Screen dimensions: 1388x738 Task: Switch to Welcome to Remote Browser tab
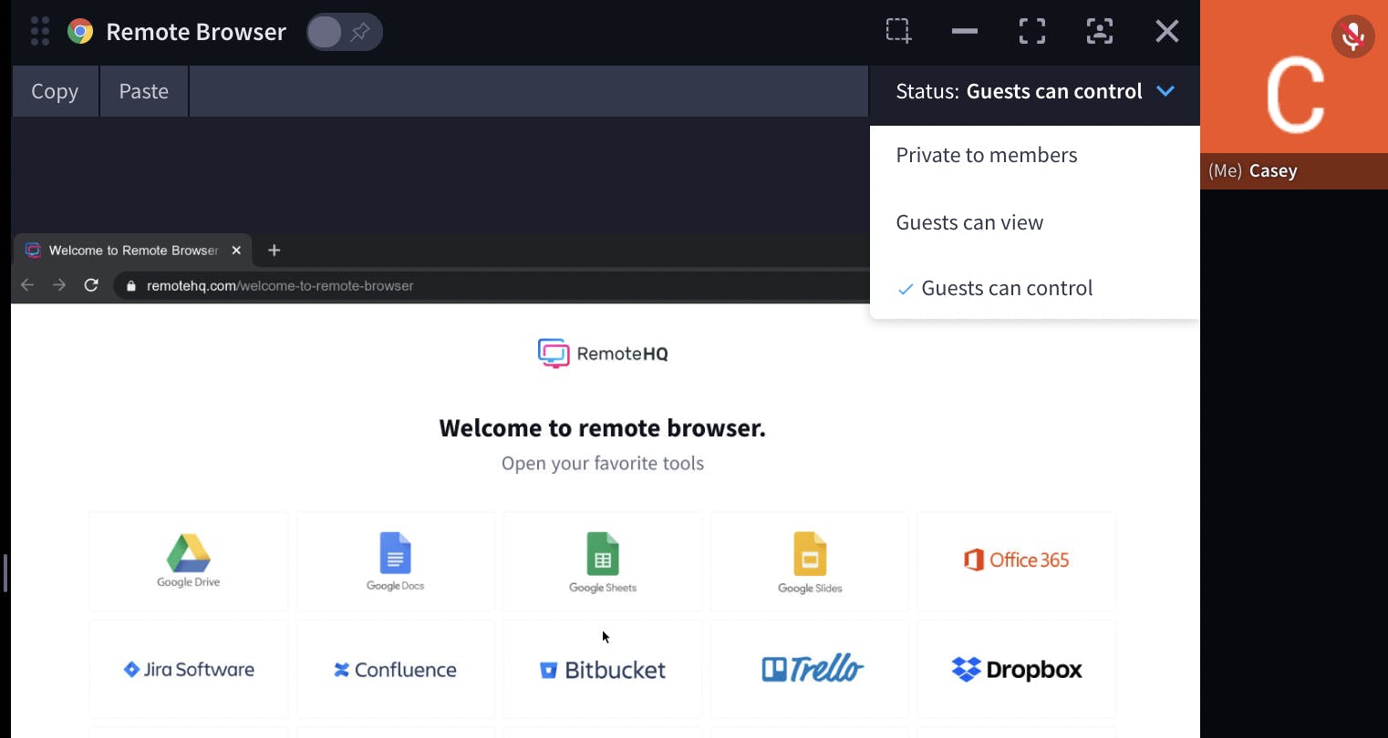coord(133,250)
